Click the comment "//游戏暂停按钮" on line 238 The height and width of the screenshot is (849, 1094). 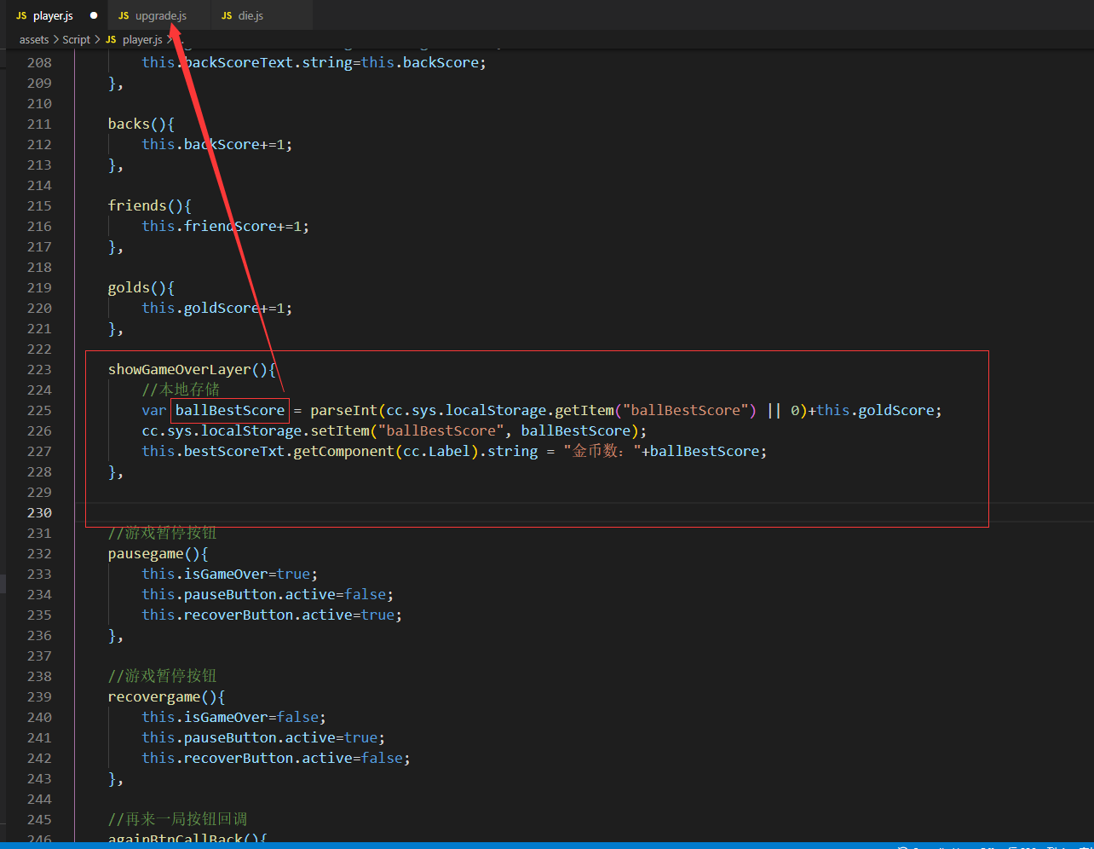click(x=163, y=676)
